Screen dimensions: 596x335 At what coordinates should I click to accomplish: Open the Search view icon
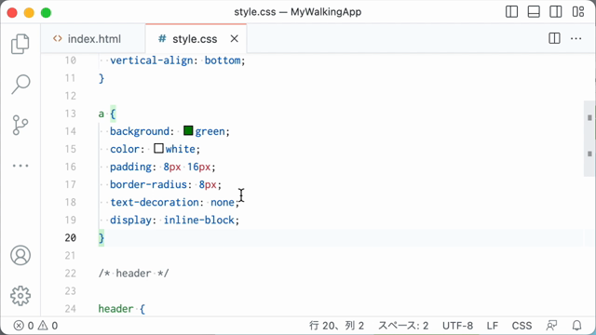(x=20, y=84)
